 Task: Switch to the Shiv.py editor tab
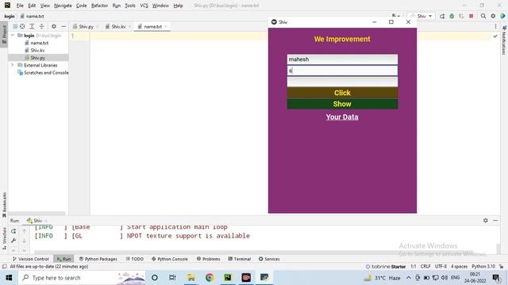86,26
